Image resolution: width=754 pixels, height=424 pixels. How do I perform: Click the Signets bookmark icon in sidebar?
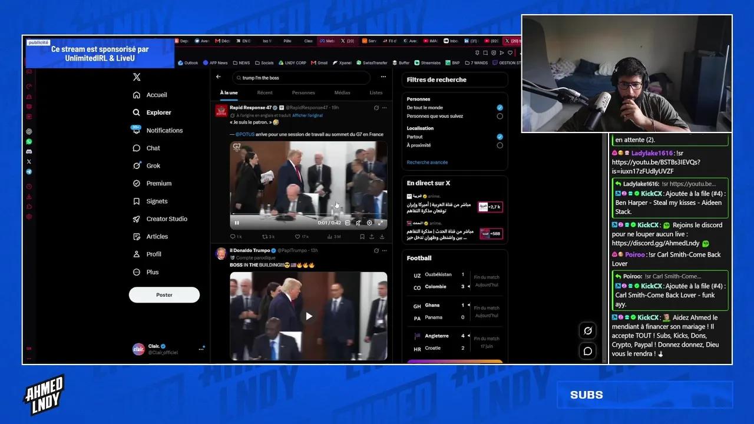(137, 201)
